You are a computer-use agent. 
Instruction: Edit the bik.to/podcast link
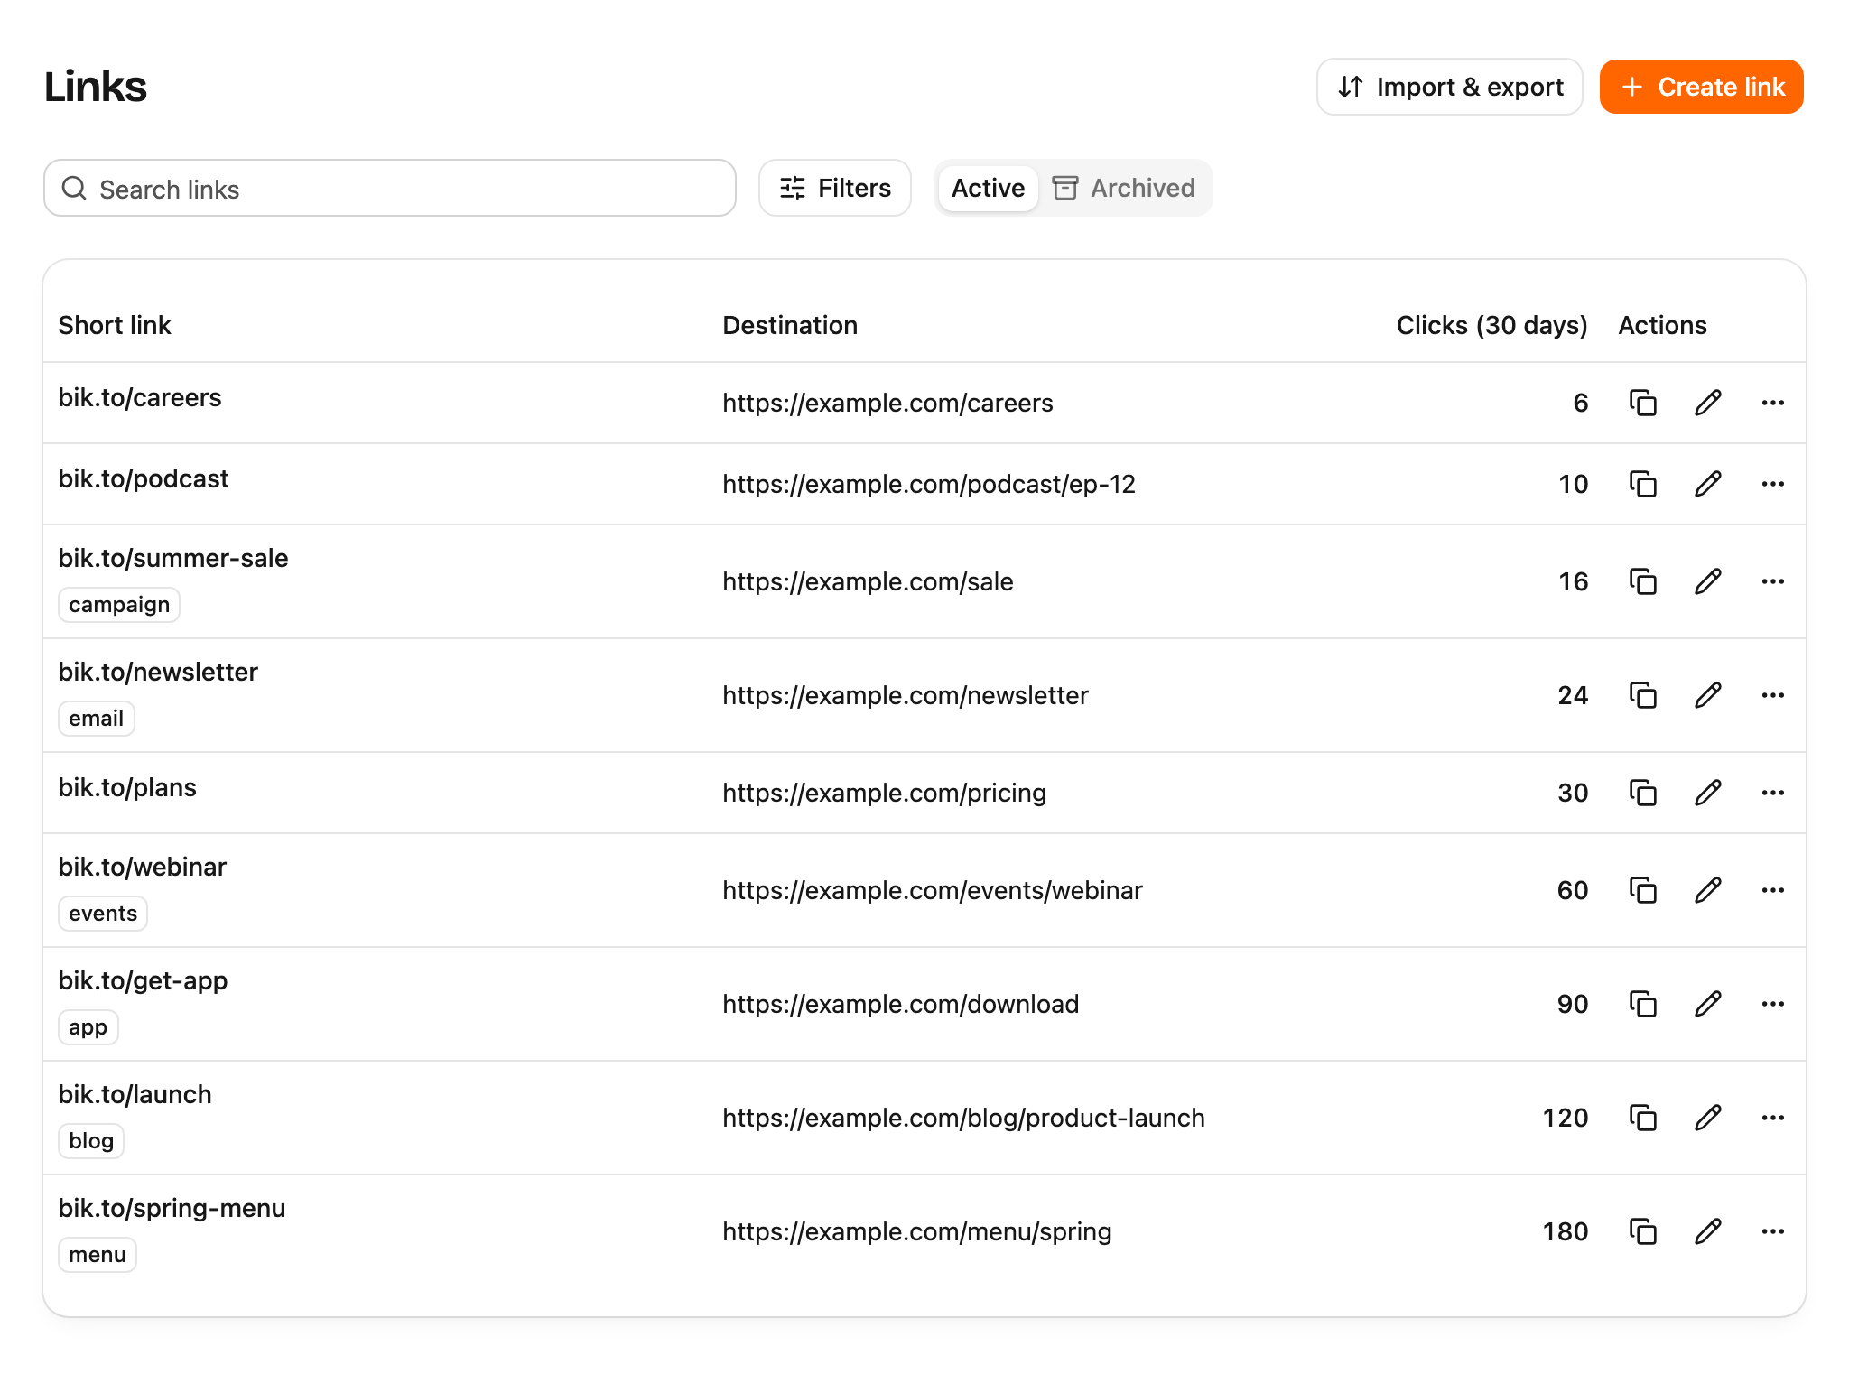pos(1707,484)
